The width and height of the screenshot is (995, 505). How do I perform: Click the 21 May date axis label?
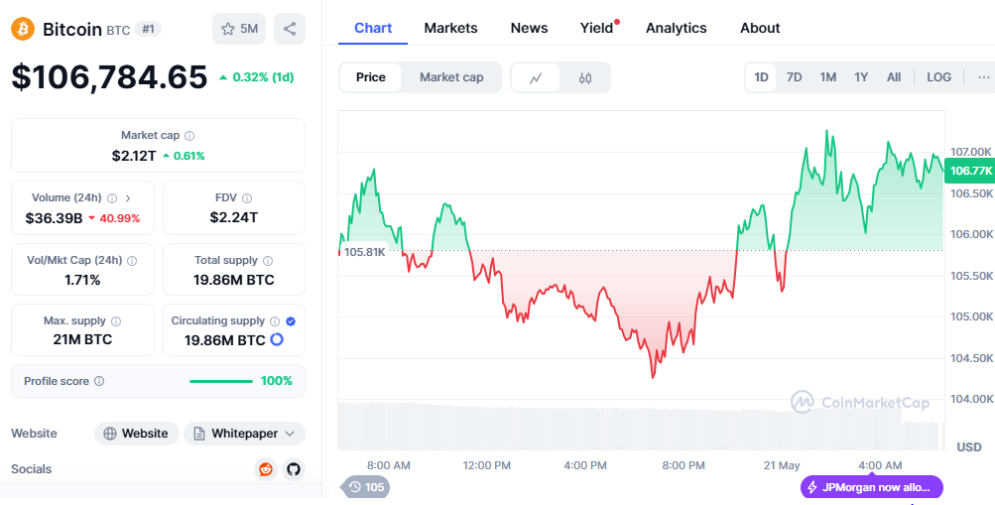(x=781, y=465)
